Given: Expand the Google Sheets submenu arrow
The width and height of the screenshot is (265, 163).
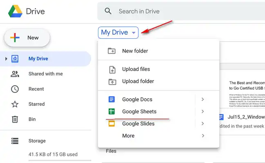Looking at the screenshot, I should pyautogui.click(x=203, y=112).
